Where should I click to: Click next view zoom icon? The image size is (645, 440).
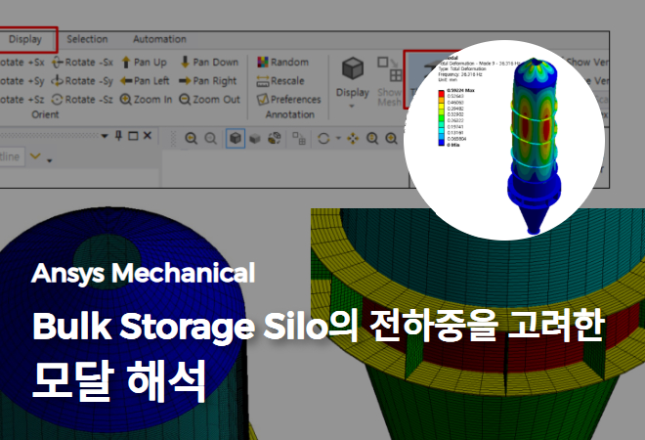coord(211,138)
